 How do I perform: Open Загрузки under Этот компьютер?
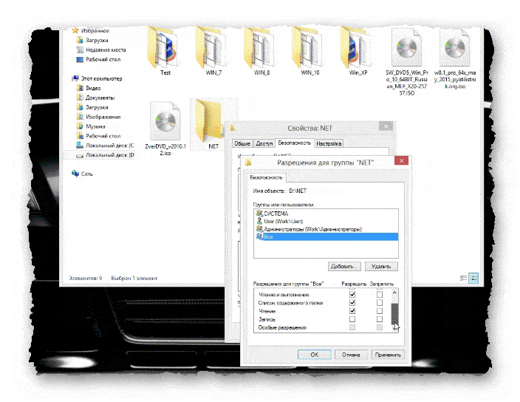click(97, 107)
